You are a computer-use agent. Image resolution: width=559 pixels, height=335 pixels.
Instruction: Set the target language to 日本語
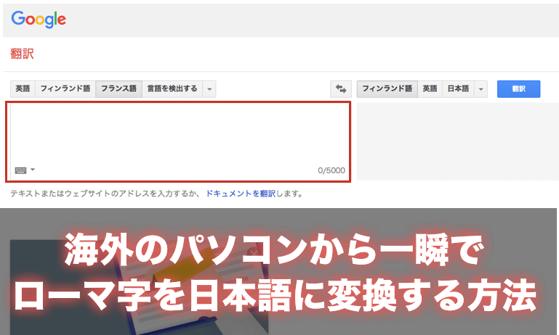click(458, 89)
